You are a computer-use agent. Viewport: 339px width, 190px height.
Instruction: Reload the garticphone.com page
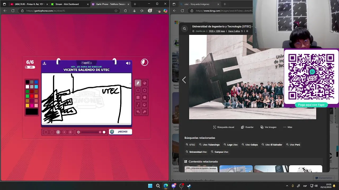pyautogui.click(x=13, y=11)
